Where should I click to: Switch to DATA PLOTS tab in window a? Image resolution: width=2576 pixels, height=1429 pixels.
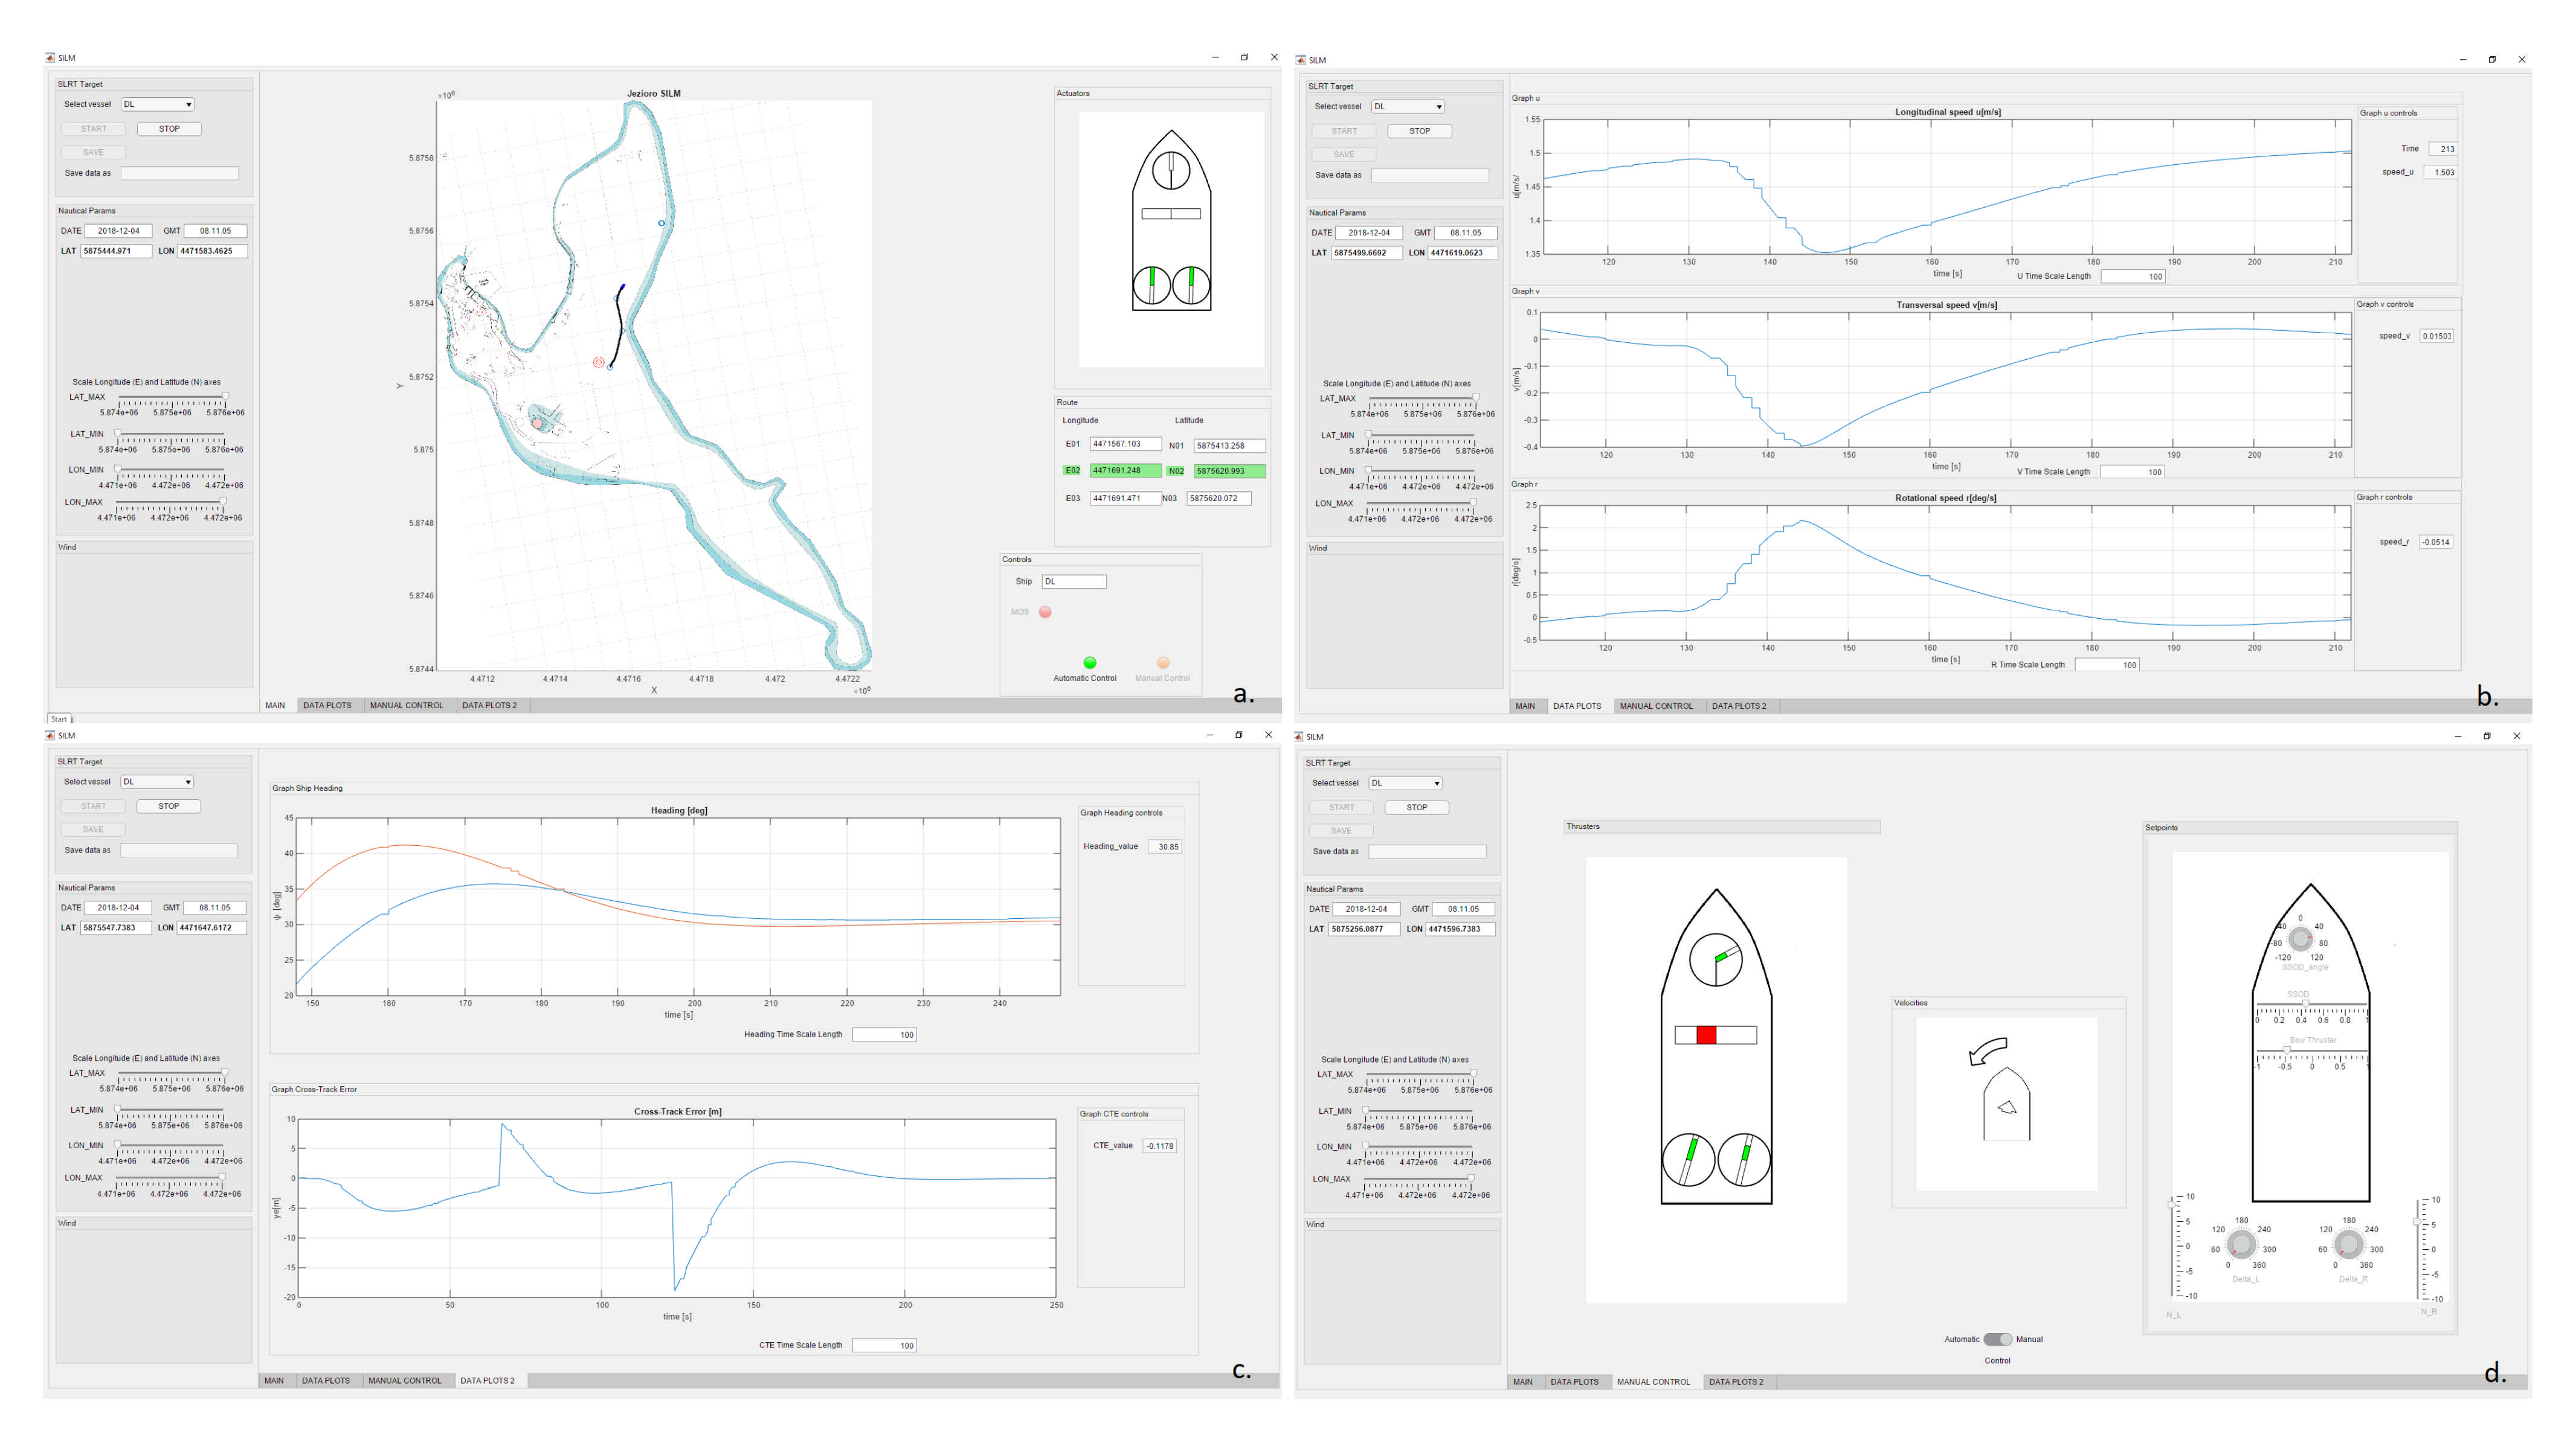tap(327, 706)
